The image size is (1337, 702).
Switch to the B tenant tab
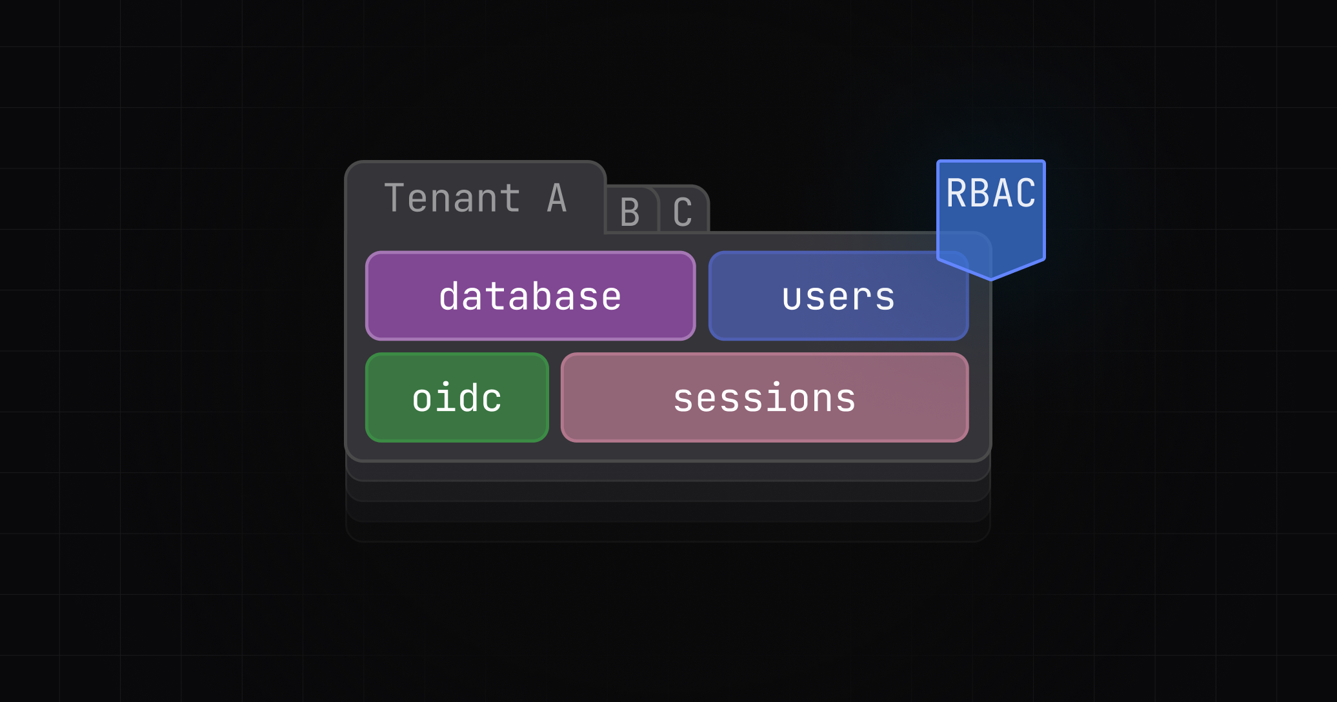point(631,210)
